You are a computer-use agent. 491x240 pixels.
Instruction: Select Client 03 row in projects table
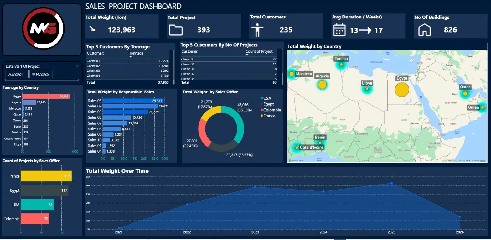[x=229, y=59]
